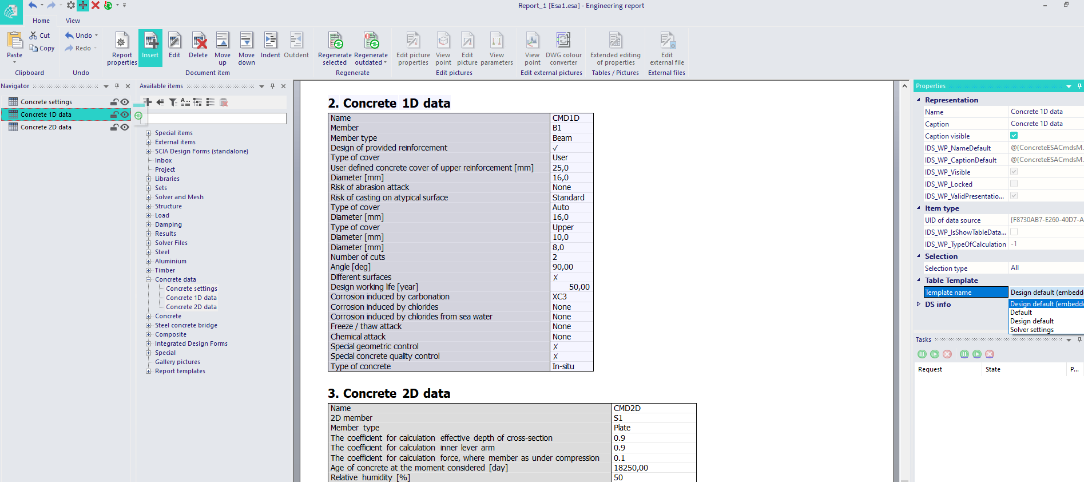Click Regenerate outdated icon
Image resolution: width=1084 pixels, height=482 pixels.
[x=371, y=41]
